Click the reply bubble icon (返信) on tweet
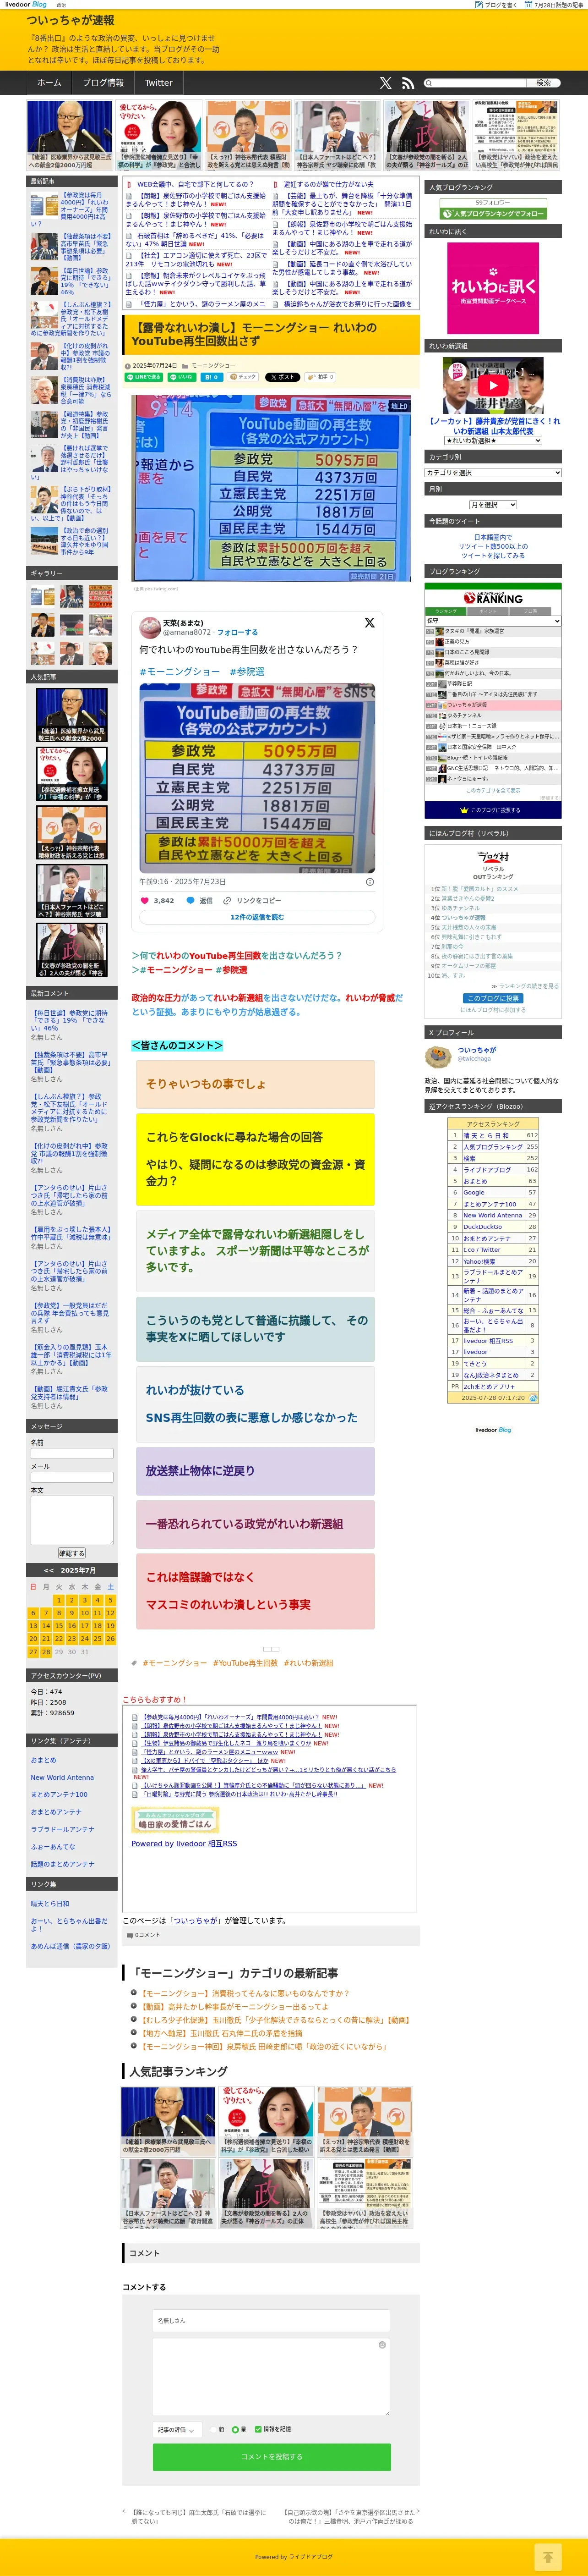Screen dimensions: 588x2576 190,900
